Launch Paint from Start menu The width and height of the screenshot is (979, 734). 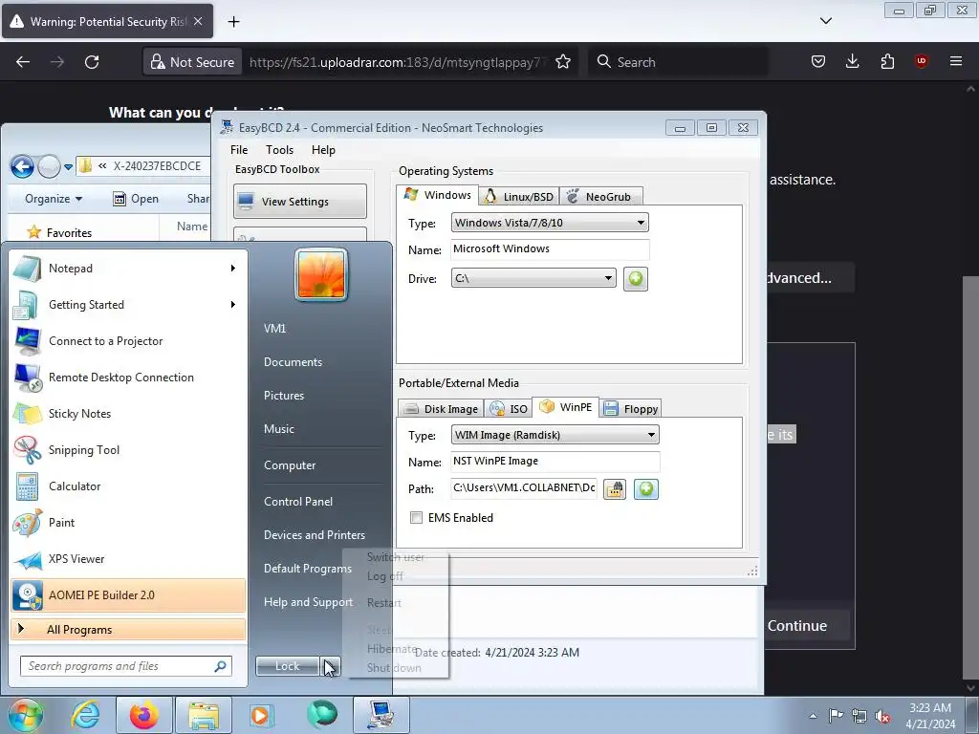click(127, 523)
